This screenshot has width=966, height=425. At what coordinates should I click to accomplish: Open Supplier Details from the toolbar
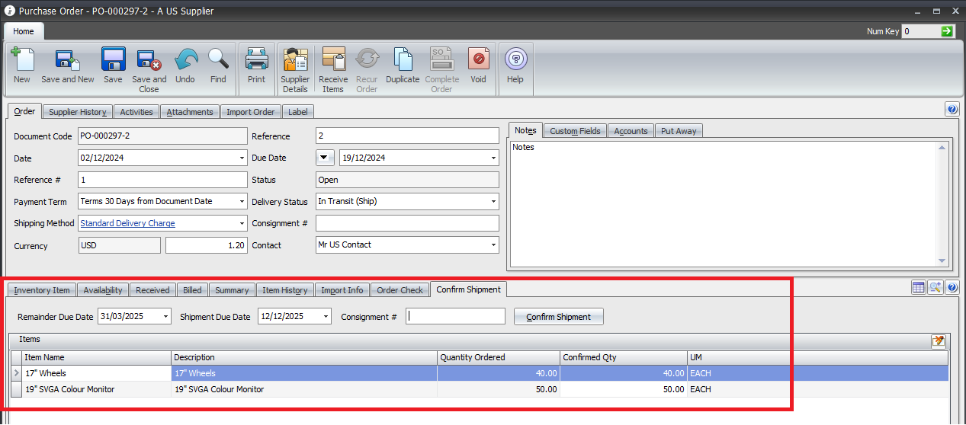295,60
